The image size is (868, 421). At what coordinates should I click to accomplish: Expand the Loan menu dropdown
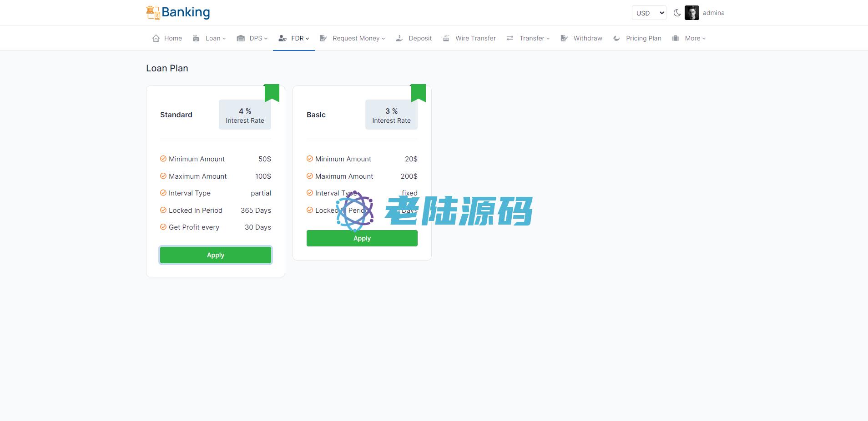215,38
